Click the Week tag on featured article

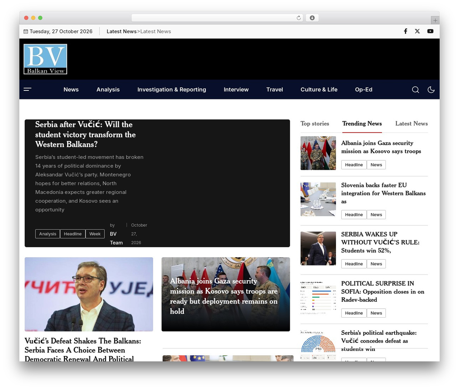95,234
